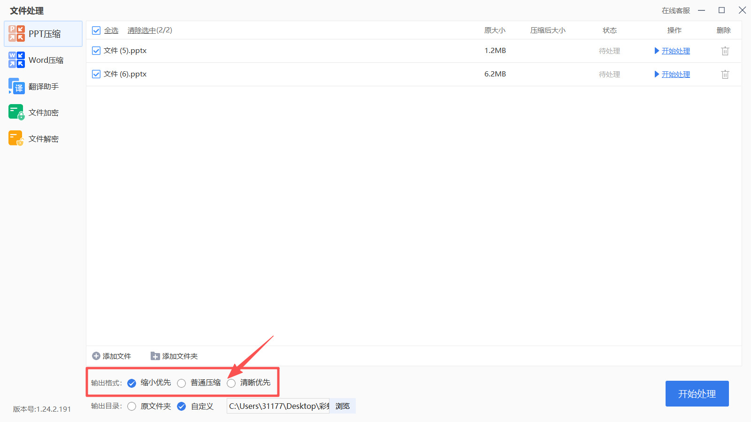Click the output directory path field
The image size is (751, 422).
tap(278, 406)
